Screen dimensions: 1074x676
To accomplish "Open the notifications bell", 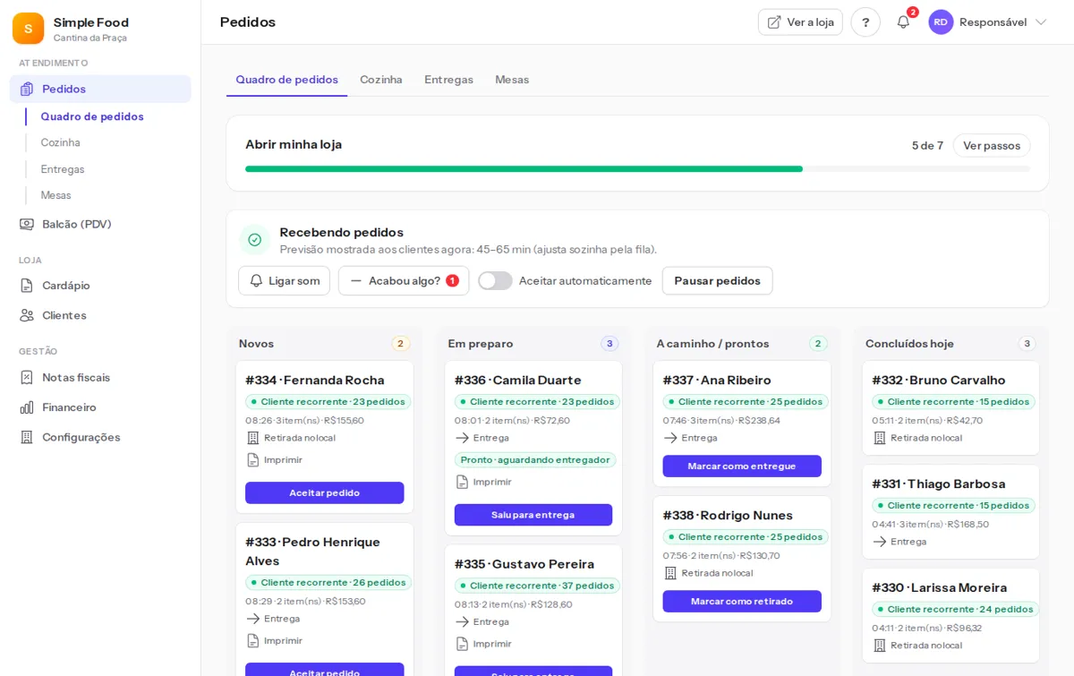I will point(903,22).
